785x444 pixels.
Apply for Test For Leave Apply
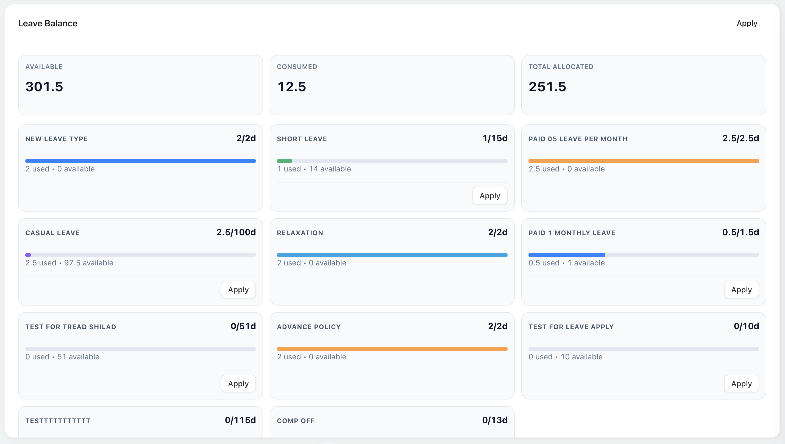[x=741, y=383]
